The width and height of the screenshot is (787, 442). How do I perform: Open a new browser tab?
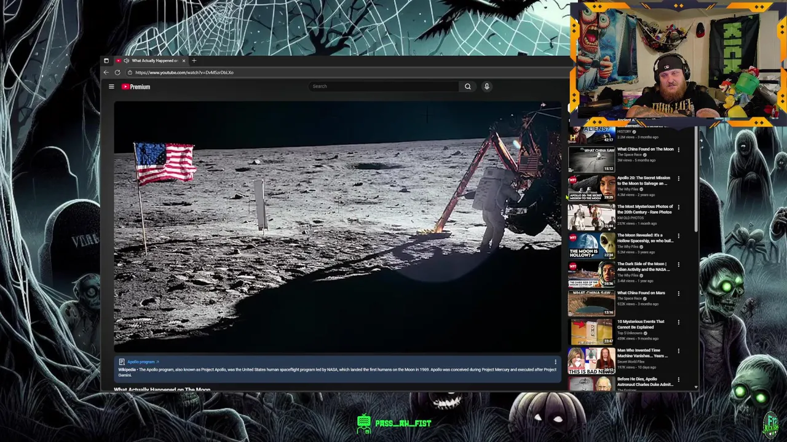194,61
